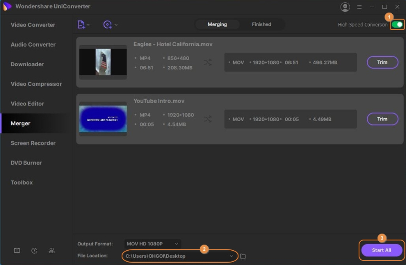This screenshot has width=406, height=265.
Task: Click the Add Files icon
Action: (x=81, y=25)
